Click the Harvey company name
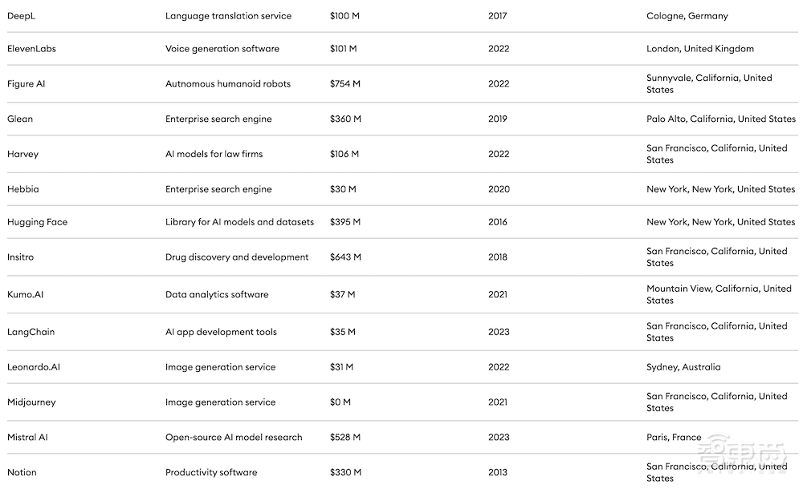The image size is (803, 489). [x=22, y=154]
